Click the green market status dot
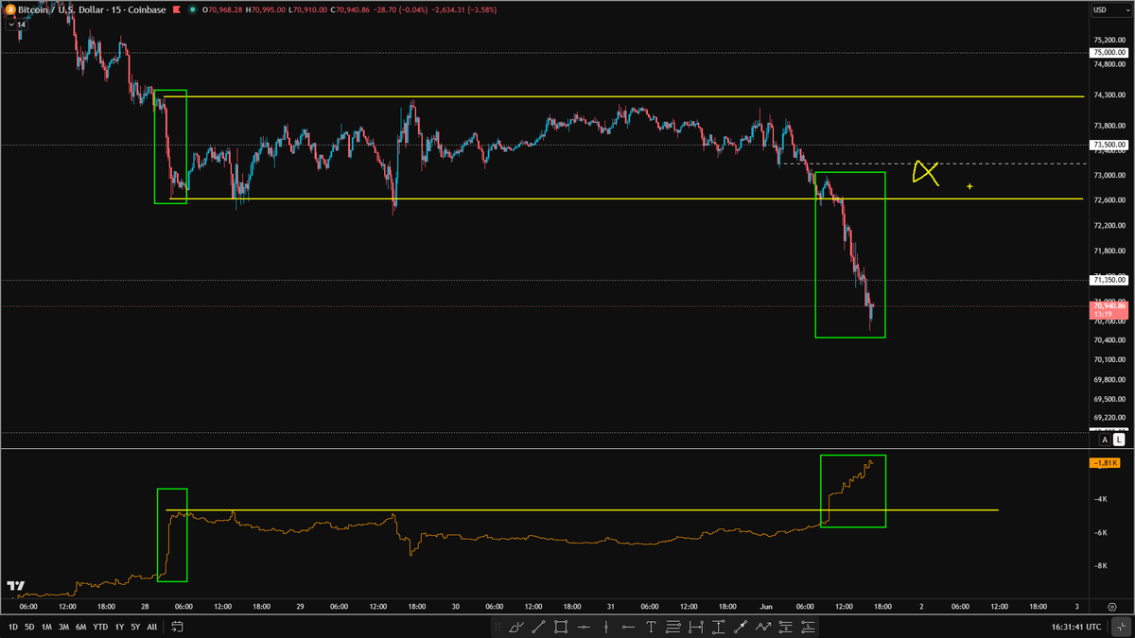The image size is (1135, 638). [193, 9]
